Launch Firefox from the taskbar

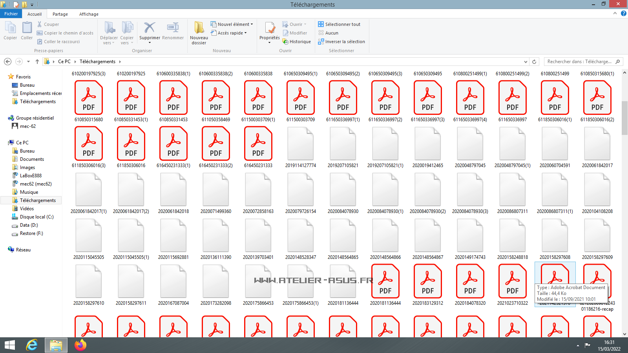[x=80, y=345]
